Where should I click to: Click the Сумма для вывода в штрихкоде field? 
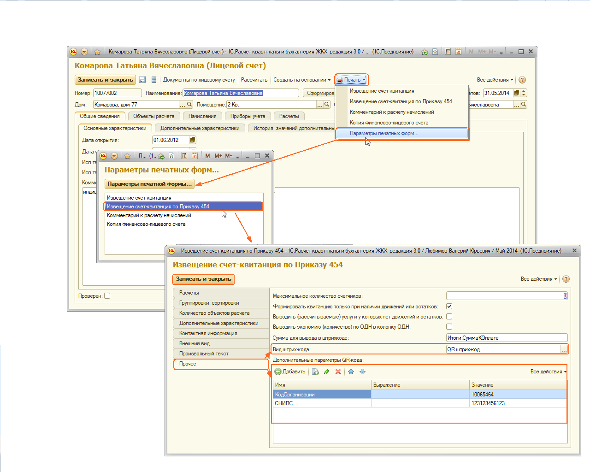coord(506,338)
